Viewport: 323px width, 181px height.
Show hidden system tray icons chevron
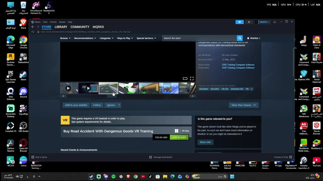click(x=39, y=176)
